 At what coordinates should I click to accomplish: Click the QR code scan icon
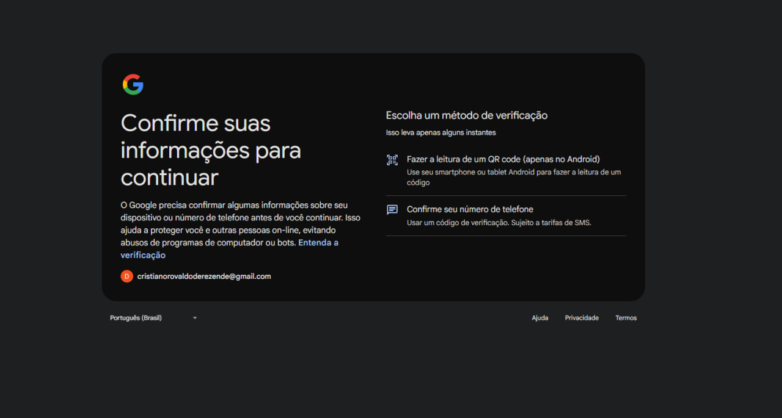392,160
